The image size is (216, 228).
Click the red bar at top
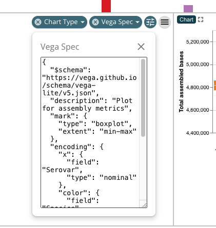(106, 6)
